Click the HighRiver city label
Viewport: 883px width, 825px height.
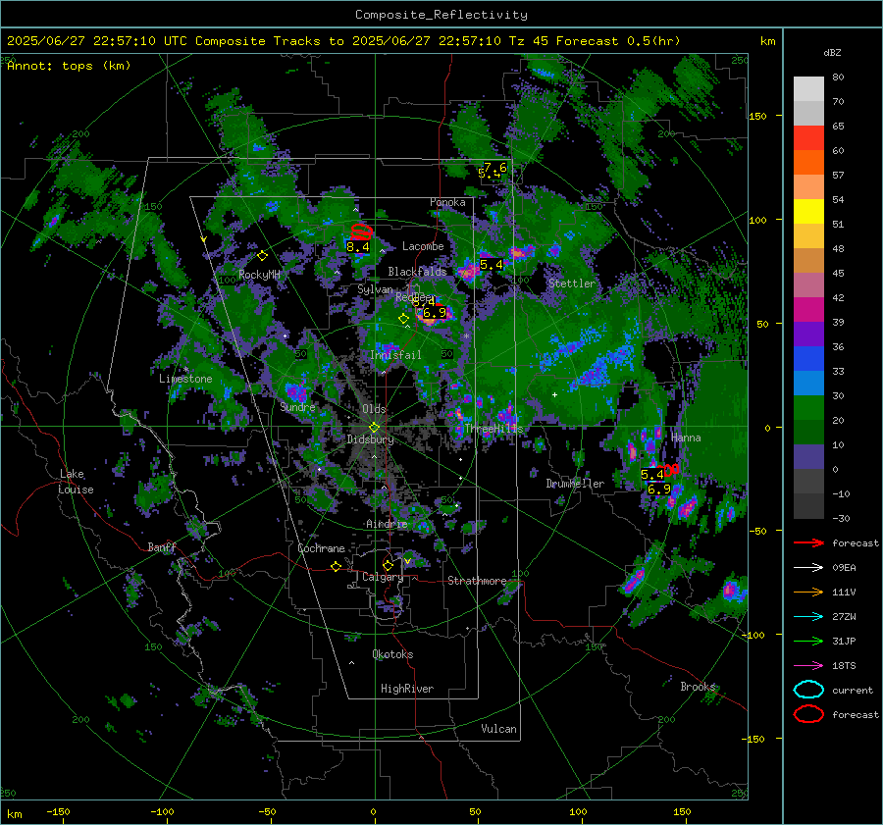point(407,689)
